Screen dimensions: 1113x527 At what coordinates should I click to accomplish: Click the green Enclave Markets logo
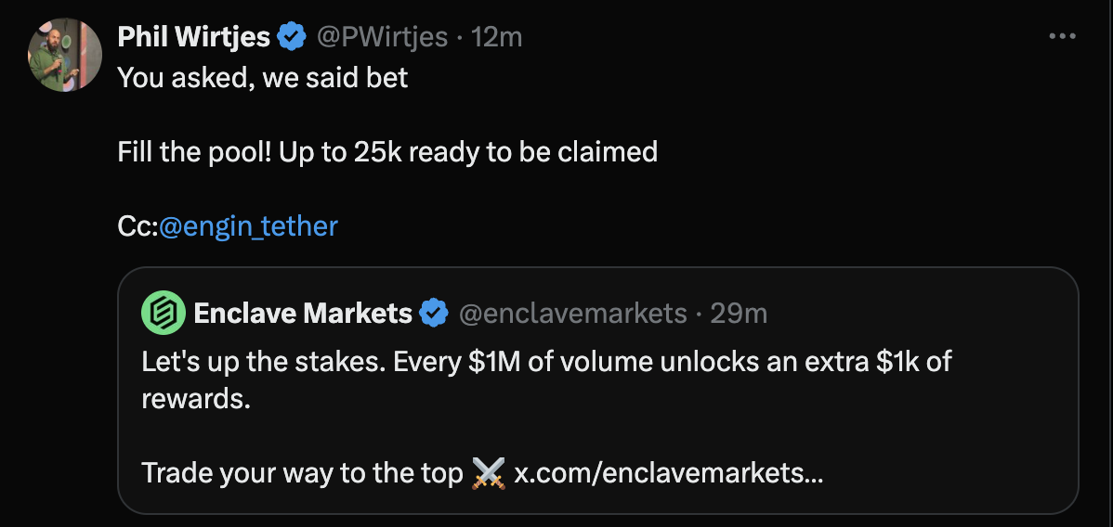(164, 314)
